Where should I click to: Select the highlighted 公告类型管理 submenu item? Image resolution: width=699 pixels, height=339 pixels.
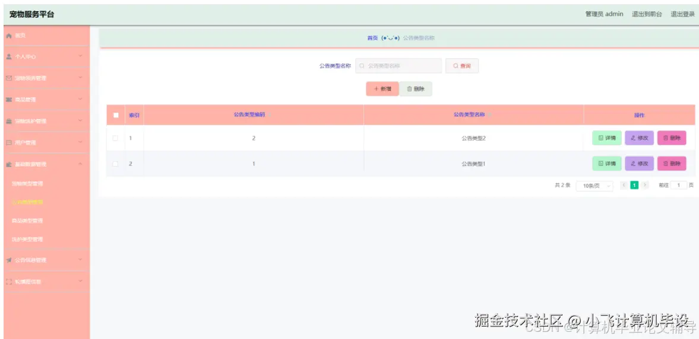tap(27, 202)
